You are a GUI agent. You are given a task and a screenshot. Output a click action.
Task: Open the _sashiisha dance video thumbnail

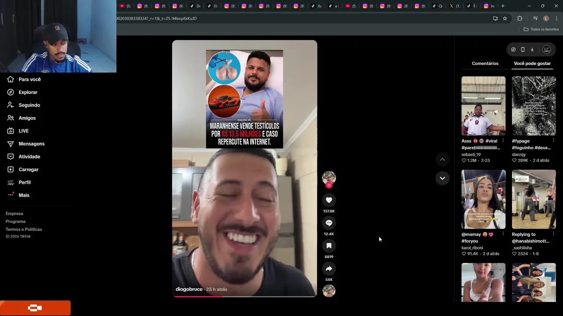[x=534, y=199]
